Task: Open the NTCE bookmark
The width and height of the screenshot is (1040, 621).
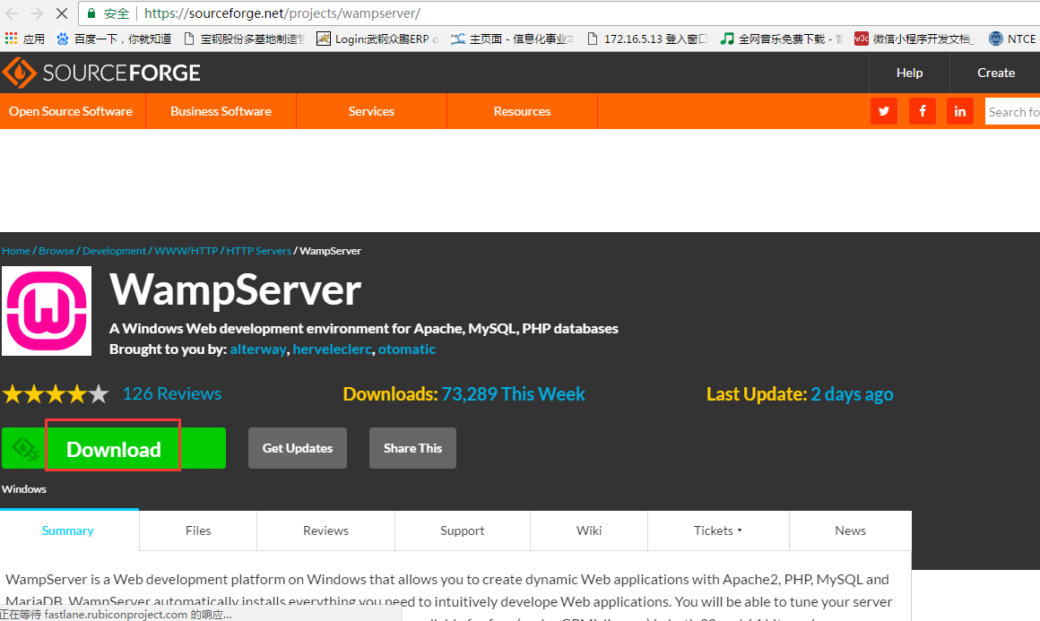Action: point(1011,39)
